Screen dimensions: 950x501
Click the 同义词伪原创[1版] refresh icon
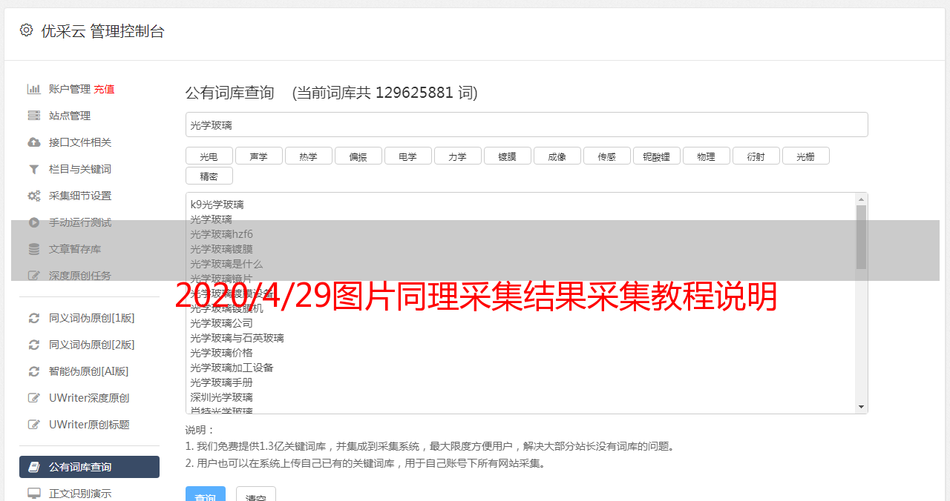pyautogui.click(x=34, y=318)
